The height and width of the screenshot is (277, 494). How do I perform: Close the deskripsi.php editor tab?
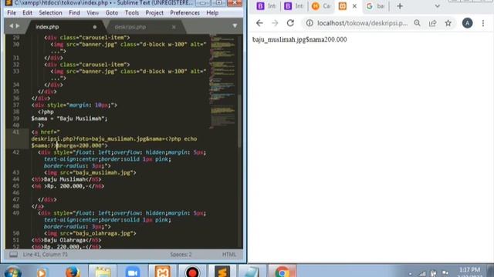pyautogui.click(x=174, y=27)
